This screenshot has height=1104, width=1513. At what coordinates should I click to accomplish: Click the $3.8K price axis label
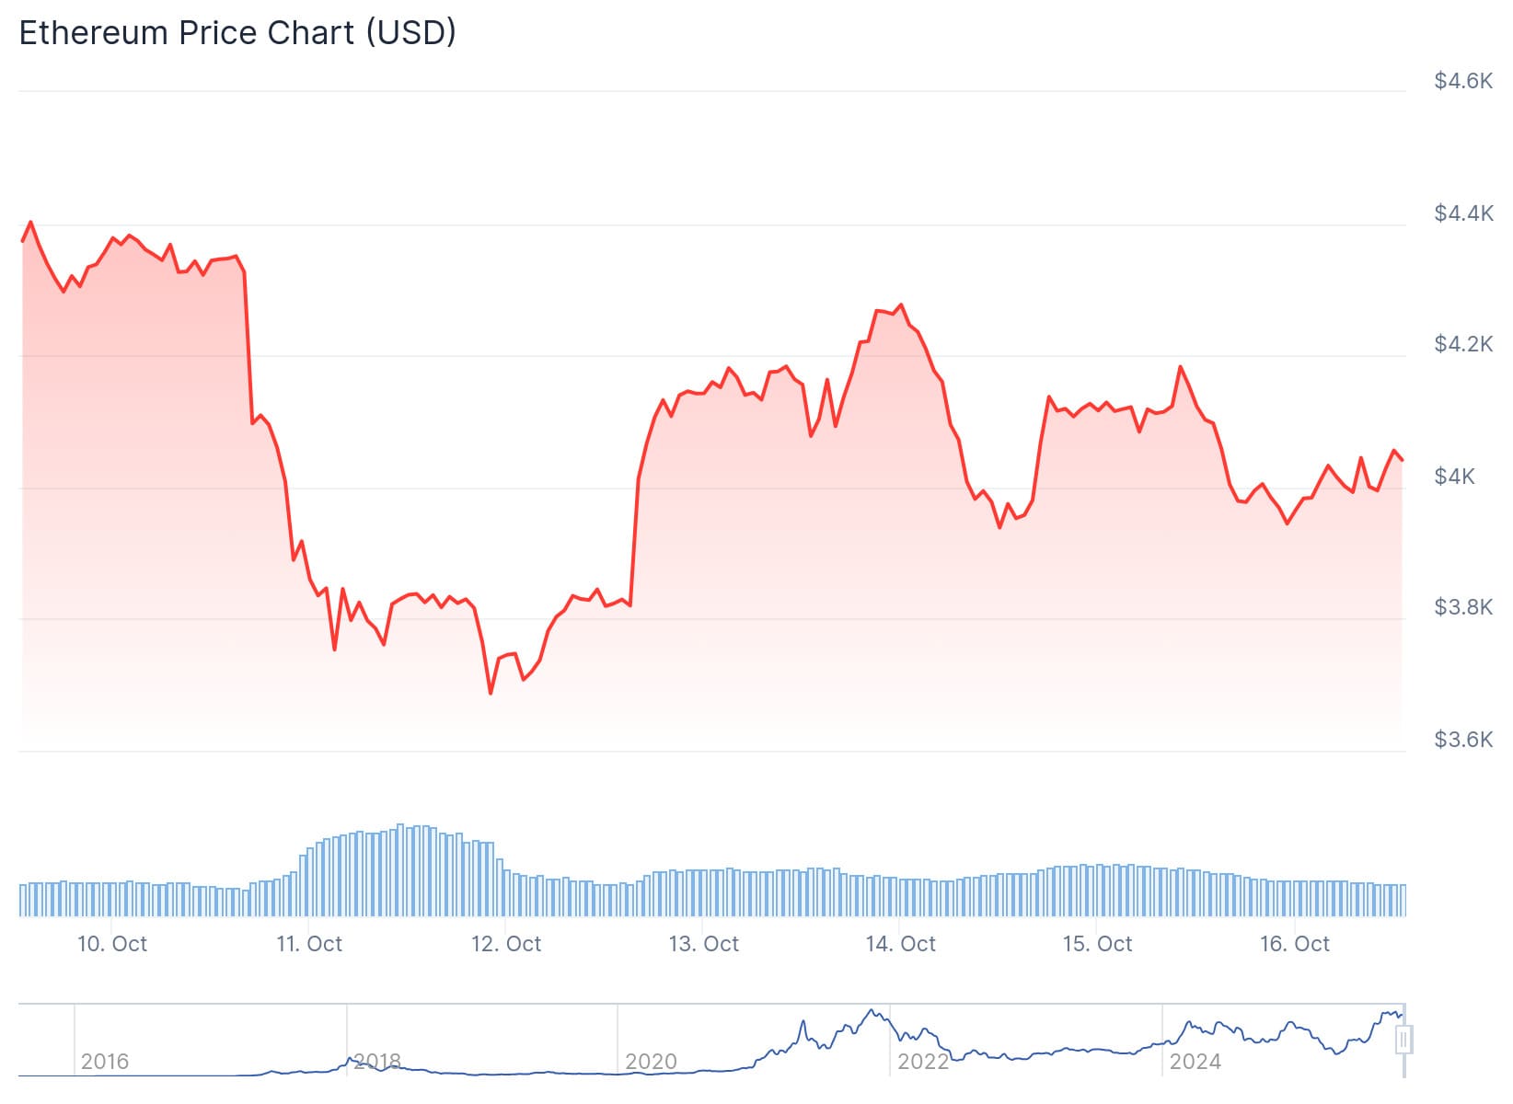pyautogui.click(x=1463, y=607)
